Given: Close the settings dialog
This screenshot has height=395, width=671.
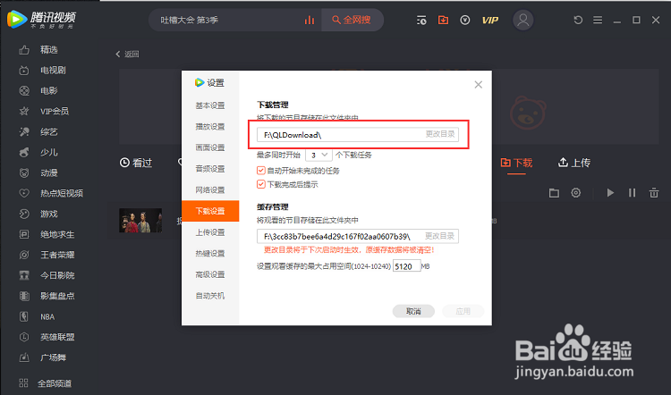Looking at the screenshot, I should pos(479,85).
